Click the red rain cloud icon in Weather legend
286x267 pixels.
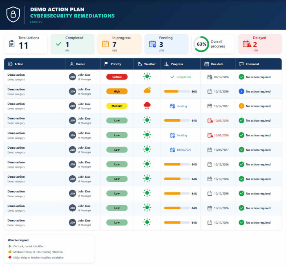click(10, 258)
